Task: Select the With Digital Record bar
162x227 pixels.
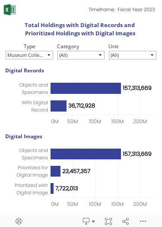Action: click(x=58, y=106)
